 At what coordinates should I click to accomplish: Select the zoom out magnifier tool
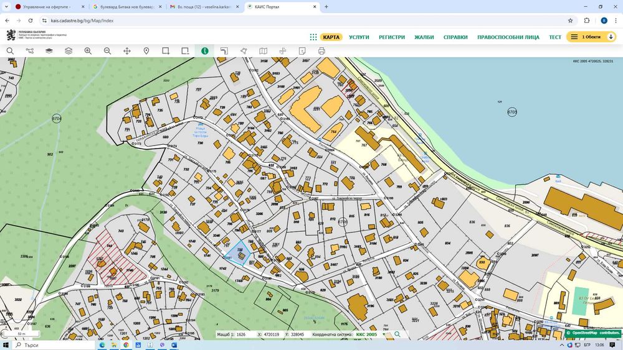[x=107, y=51]
